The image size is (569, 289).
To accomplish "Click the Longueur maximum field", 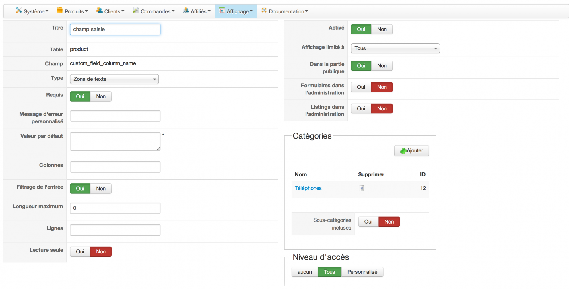I will [x=115, y=208].
